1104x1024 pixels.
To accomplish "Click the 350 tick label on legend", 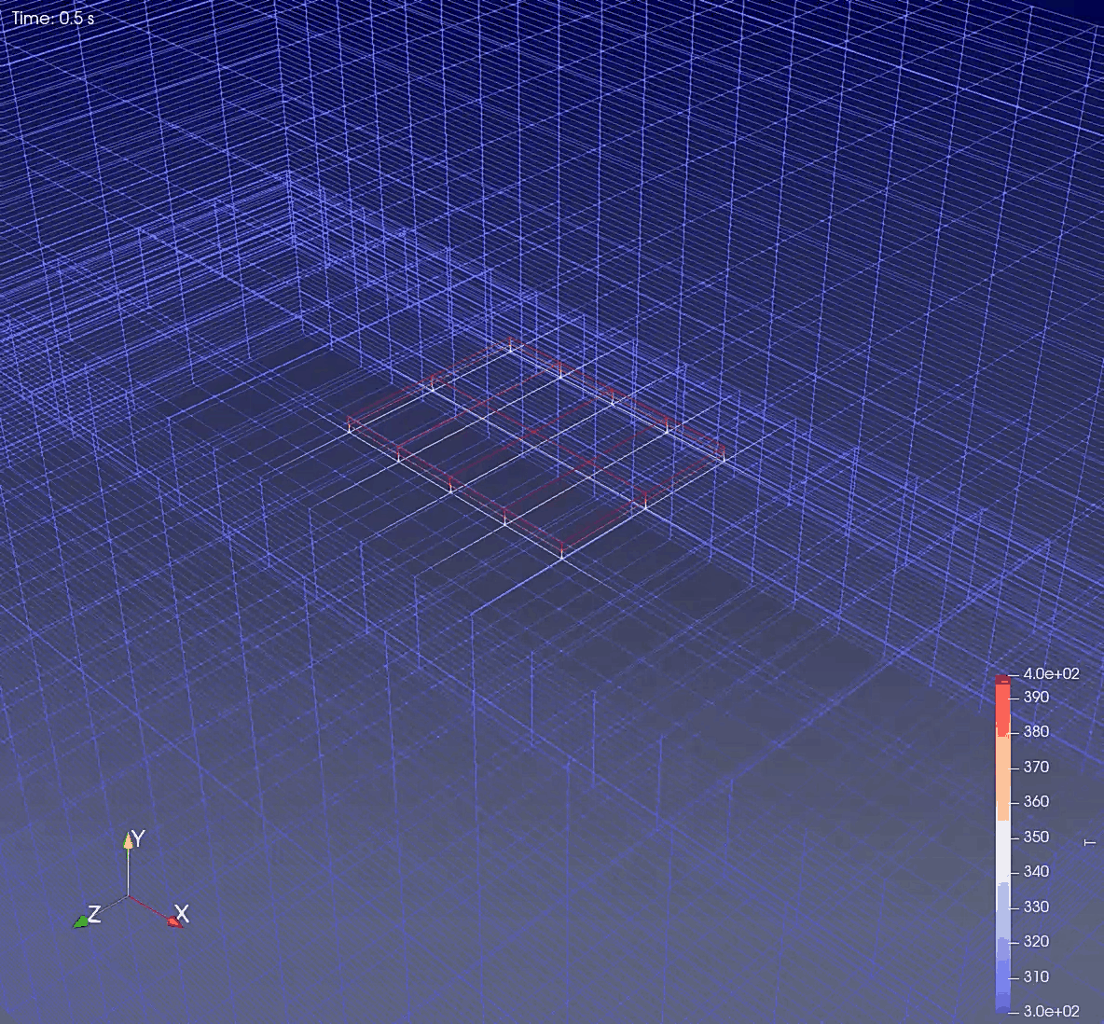I will (1036, 837).
